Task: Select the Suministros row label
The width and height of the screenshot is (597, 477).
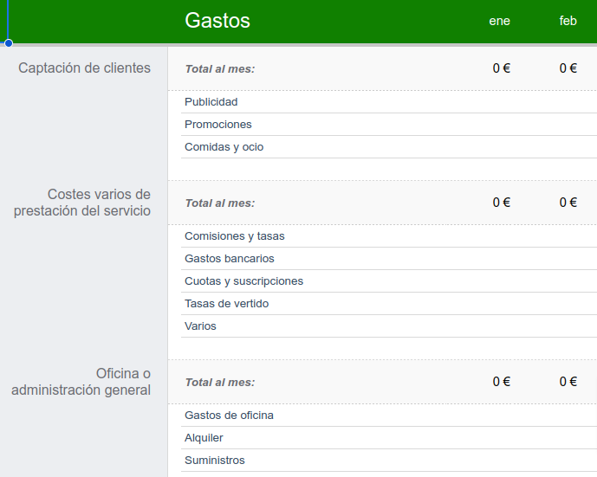Action: click(214, 461)
